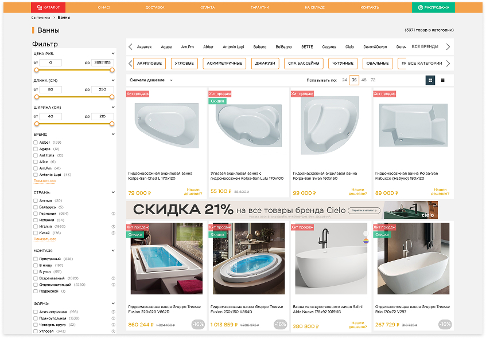Click the price slider's left handle

36,70
